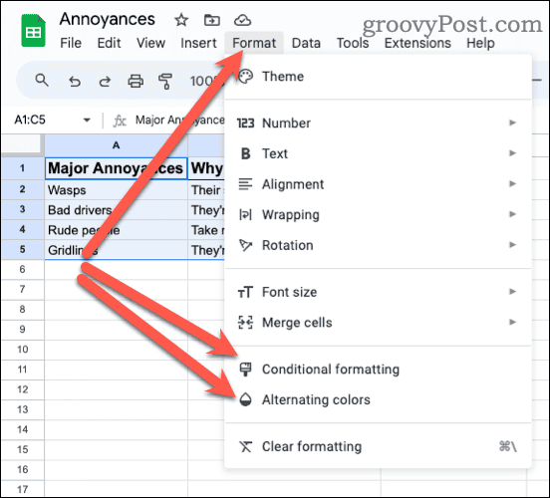The image size is (550, 498).
Task: Select Conditional formatting option
Action: pos(379,370)
